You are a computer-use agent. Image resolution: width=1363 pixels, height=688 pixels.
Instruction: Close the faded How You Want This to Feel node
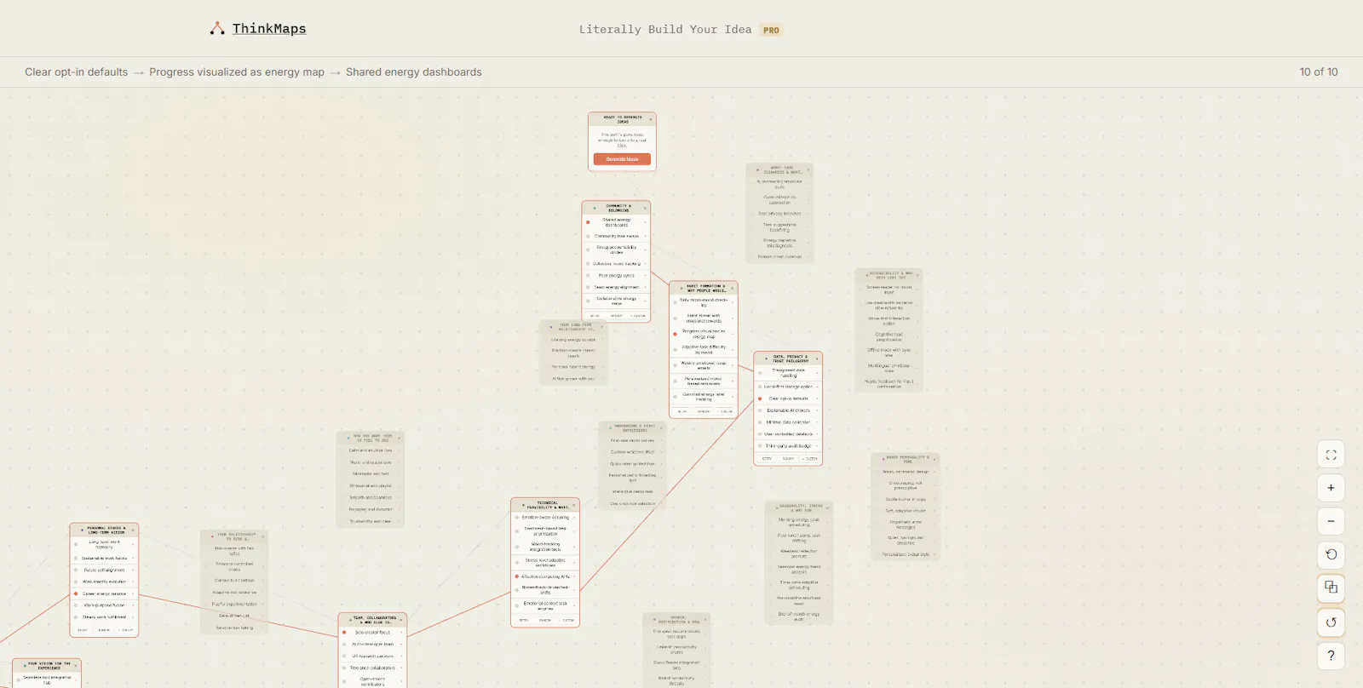399,438
